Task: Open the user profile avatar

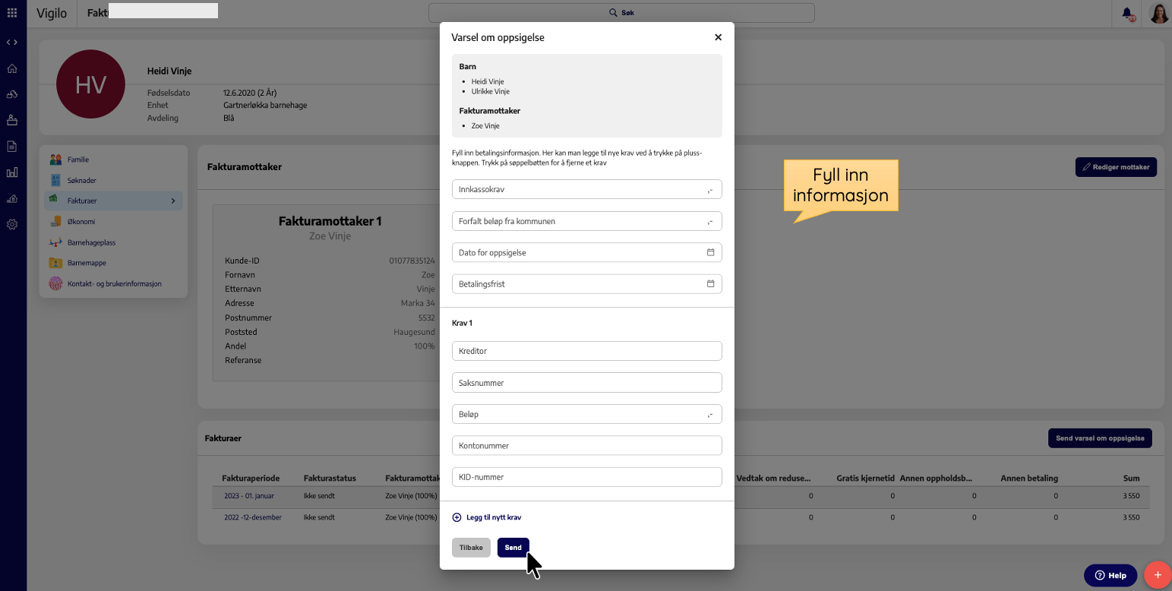Action: coord(1159,13)
